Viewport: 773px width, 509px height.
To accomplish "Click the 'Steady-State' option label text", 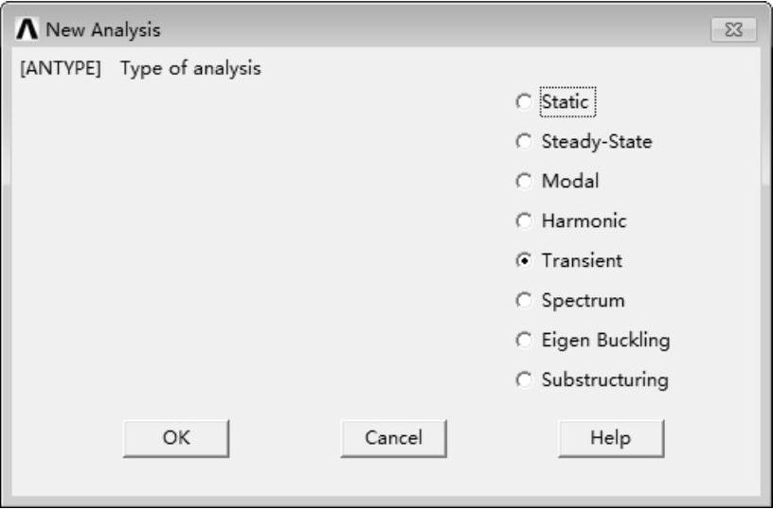I will (x=596, y=142).
